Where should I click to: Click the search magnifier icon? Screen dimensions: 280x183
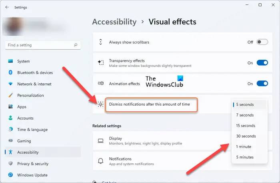[x=76, y=45]
